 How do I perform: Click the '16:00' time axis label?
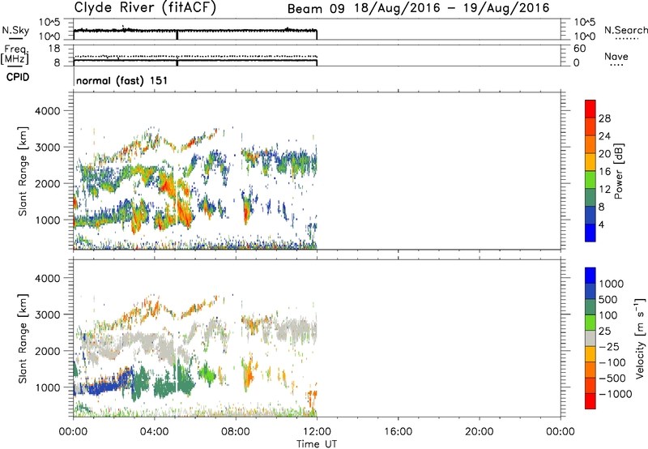pyautogui.click(x=398, y=432)
